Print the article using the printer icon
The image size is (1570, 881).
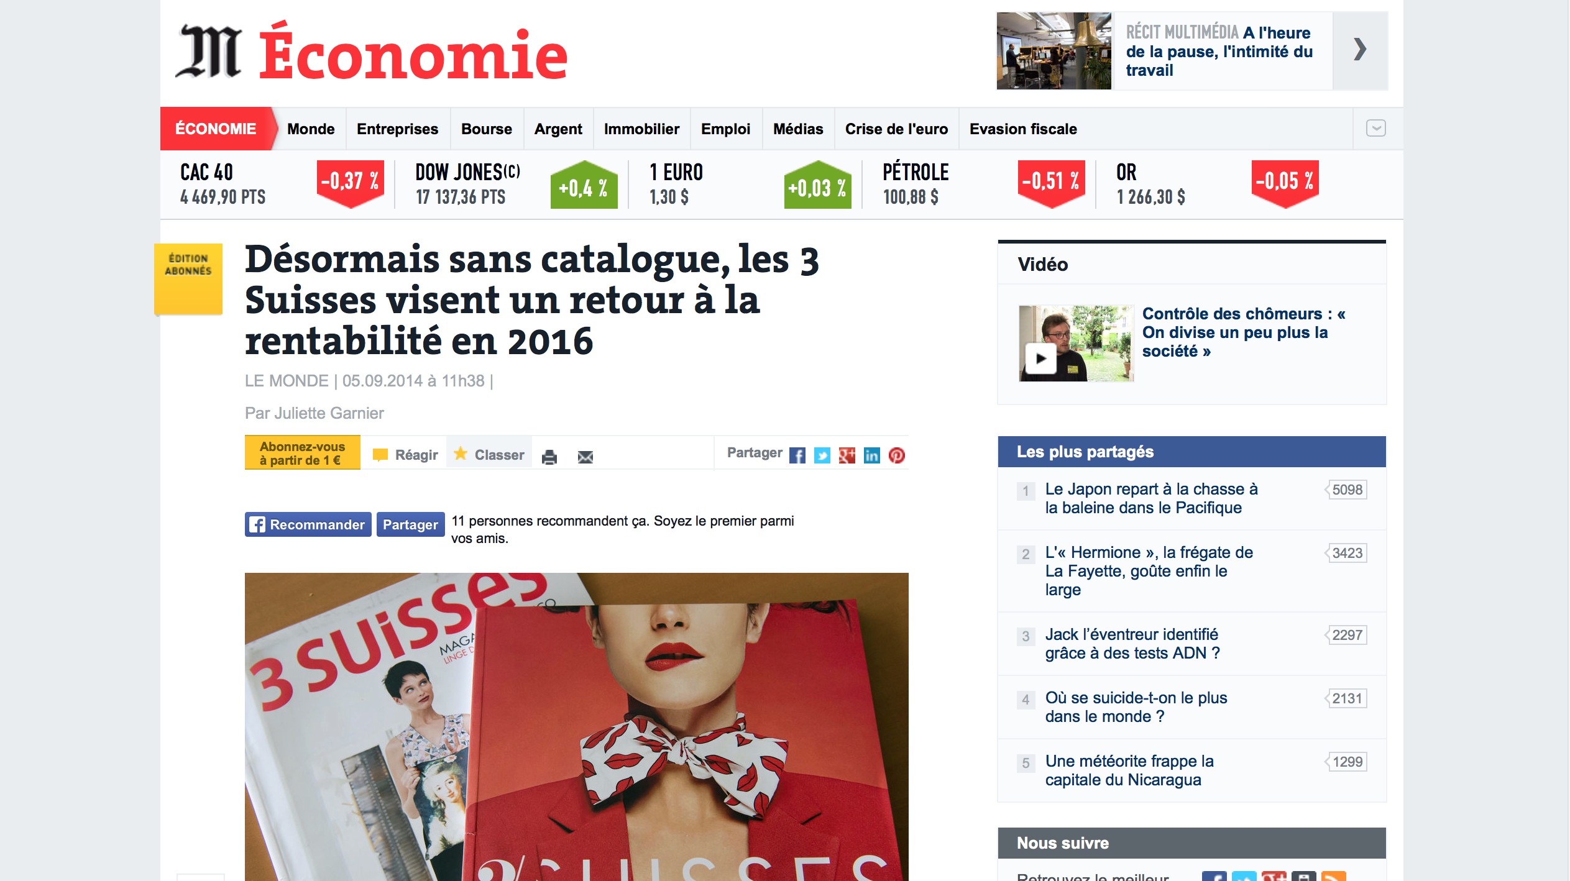pos(549,457)
